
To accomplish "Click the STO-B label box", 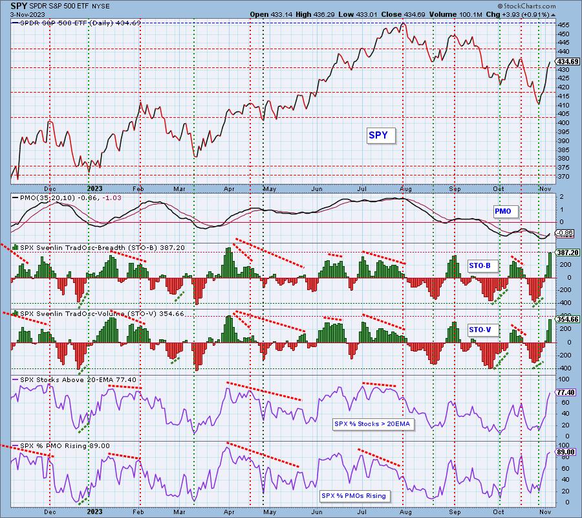I will pyautogui.click(x=482, y=265).
